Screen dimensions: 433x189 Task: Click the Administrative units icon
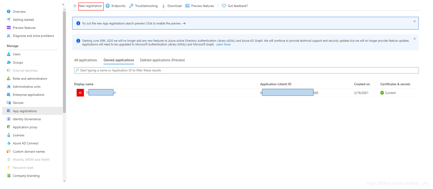9,87
